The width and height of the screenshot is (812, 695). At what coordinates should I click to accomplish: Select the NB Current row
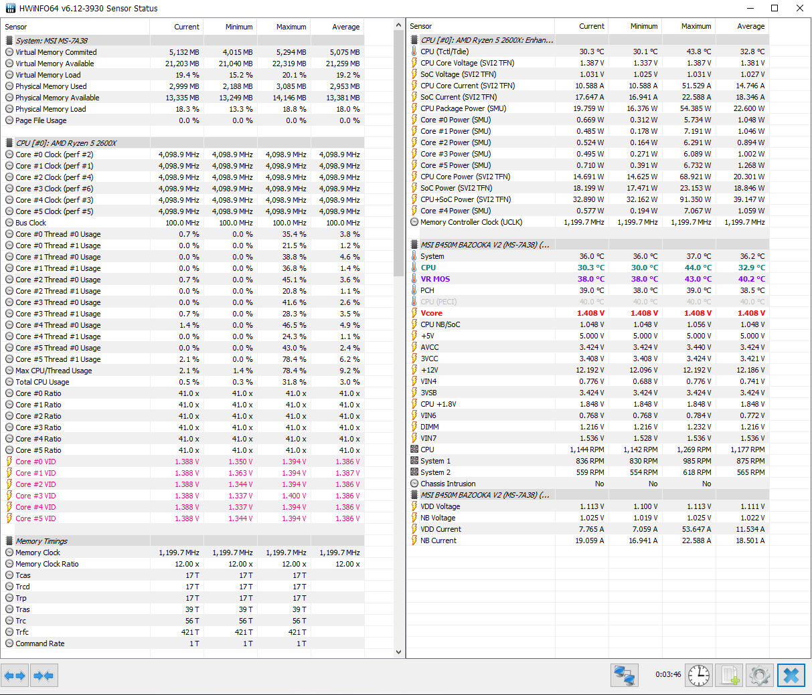[588, 540]
